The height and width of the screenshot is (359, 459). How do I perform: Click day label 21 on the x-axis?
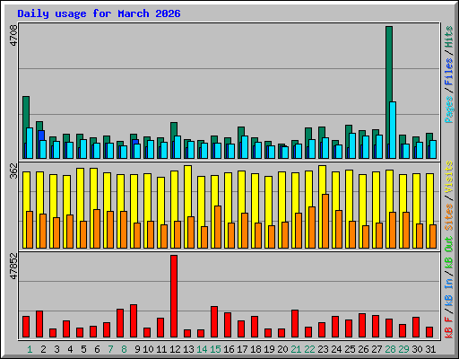coord(296,349)
